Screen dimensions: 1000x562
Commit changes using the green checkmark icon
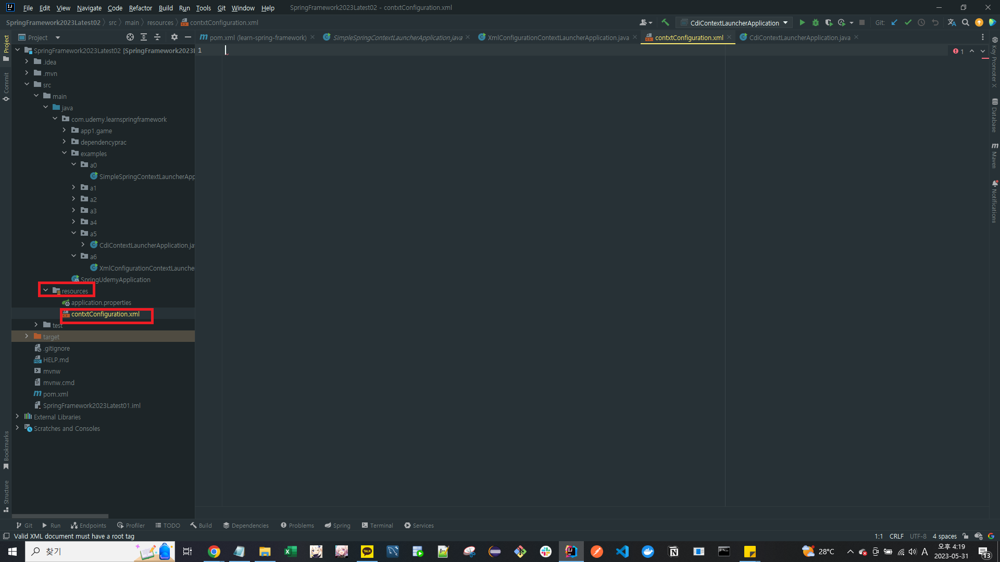(908, 22)
